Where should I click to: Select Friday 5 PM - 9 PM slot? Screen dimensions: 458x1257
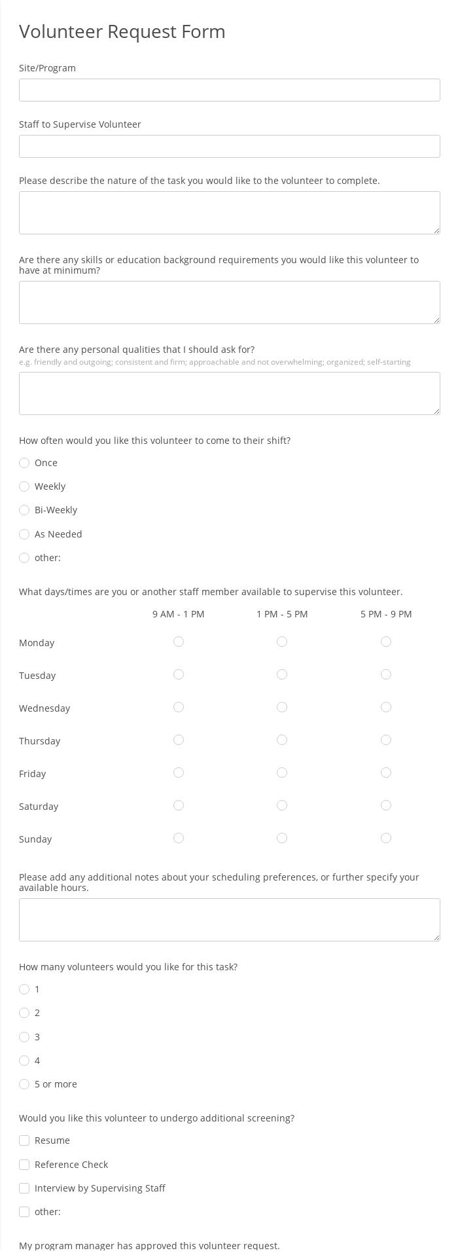coord(386,773)
